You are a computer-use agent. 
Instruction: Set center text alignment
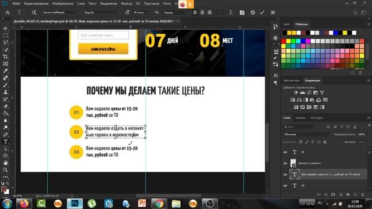(202, 13)
